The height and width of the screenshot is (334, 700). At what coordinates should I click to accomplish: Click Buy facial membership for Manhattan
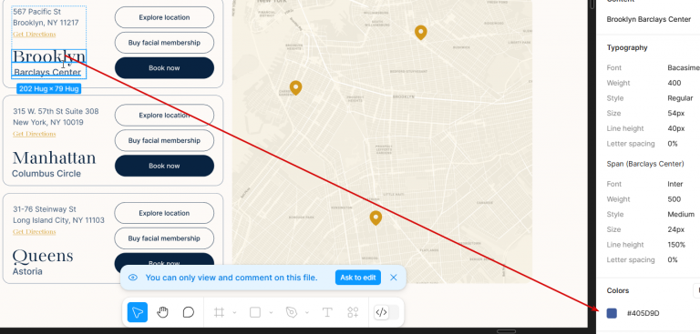[x=164, y=140]
